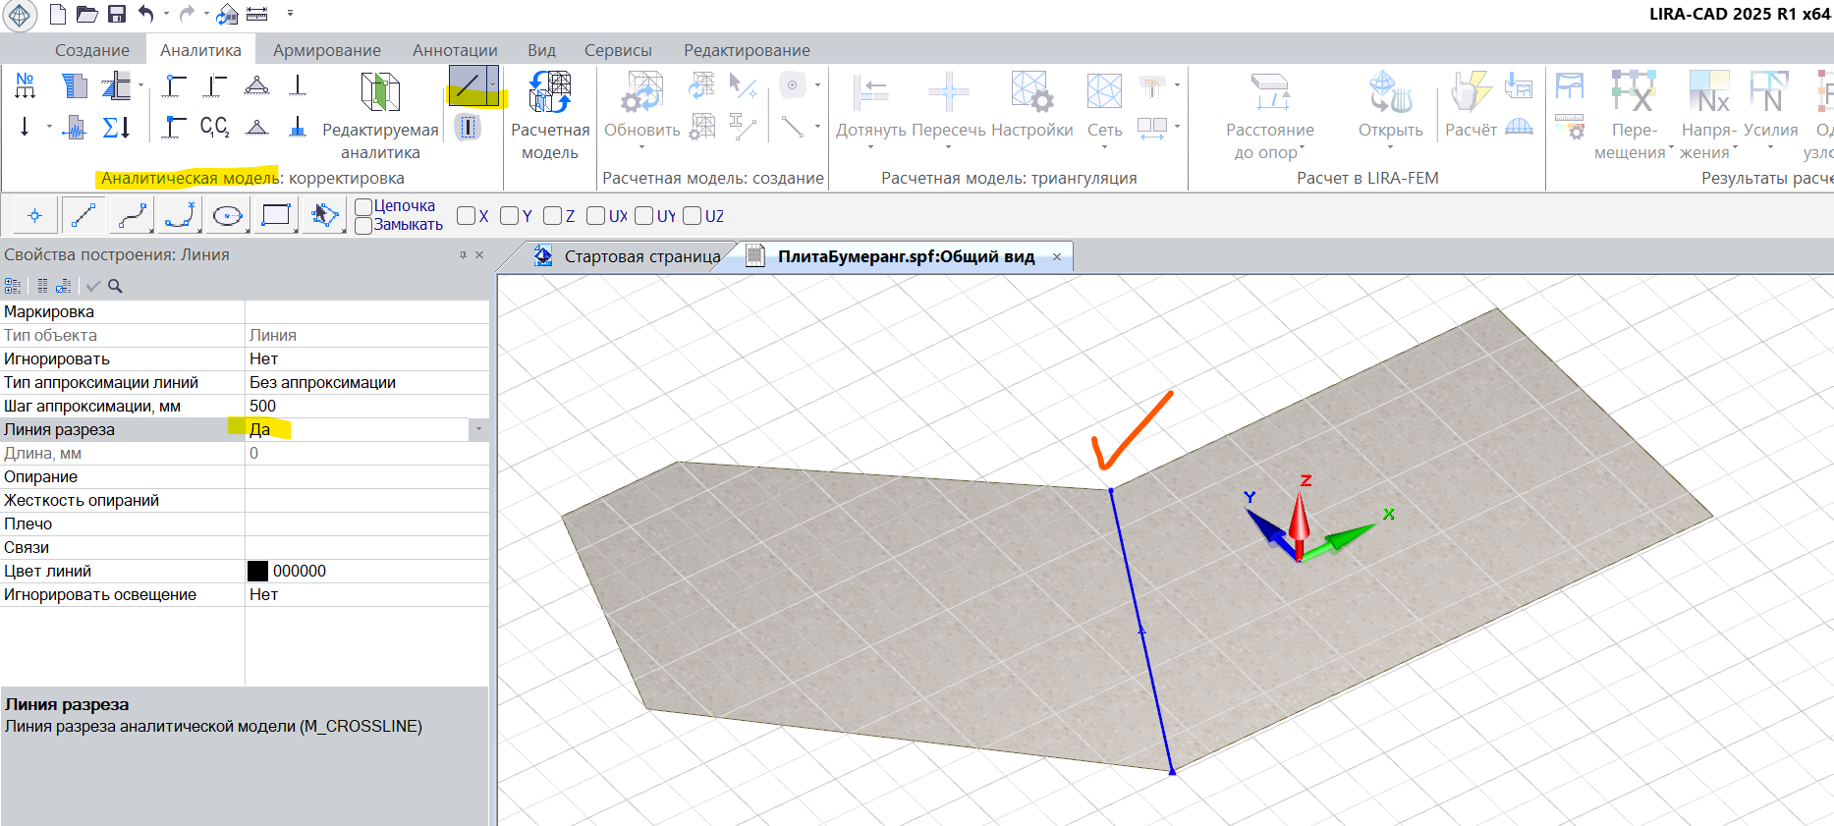This screenshot has width=1834, height=826.
Task: Click the Шаг аппроксимации value field
Action: 363,406
